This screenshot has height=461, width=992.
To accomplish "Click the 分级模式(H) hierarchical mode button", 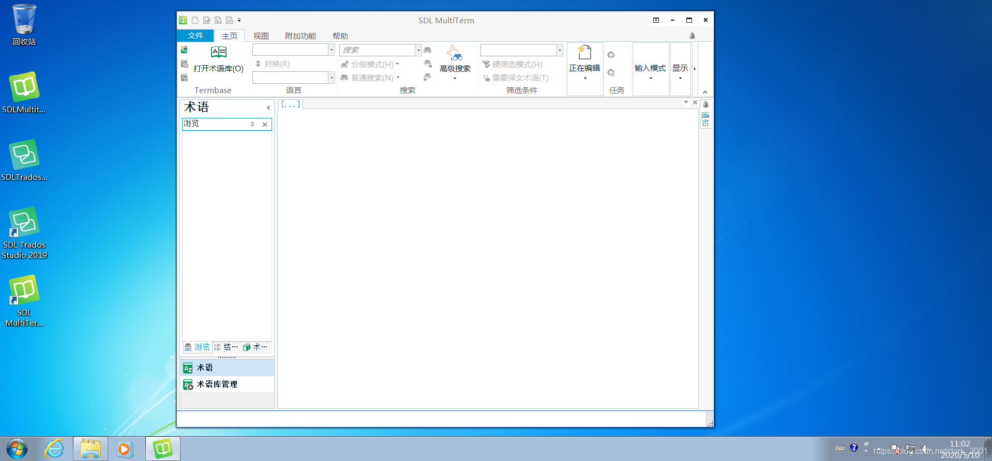I will click(x=370, y=64).
